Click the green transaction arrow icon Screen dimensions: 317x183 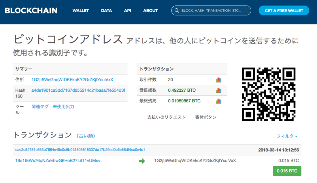pyautogui.click(x=142, y=161)
